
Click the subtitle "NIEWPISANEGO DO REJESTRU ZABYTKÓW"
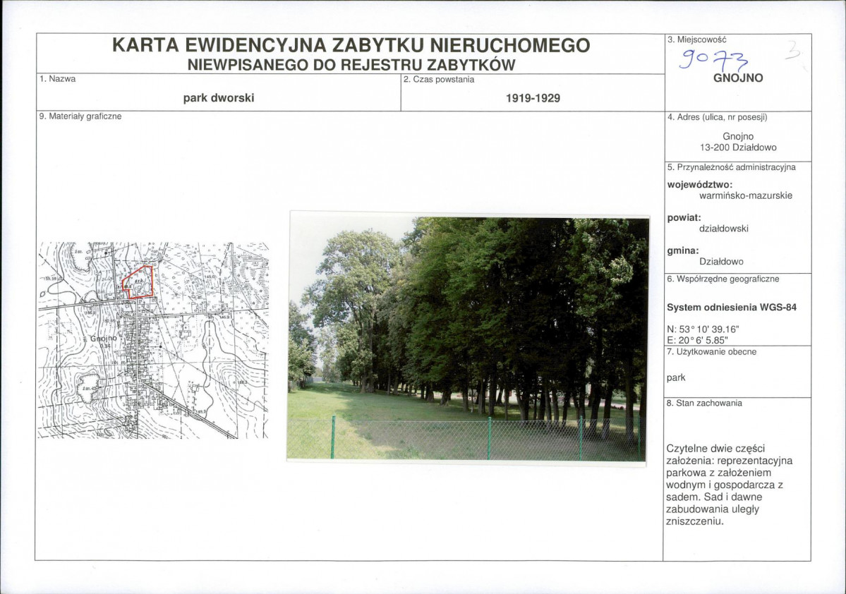click(351, 66)
